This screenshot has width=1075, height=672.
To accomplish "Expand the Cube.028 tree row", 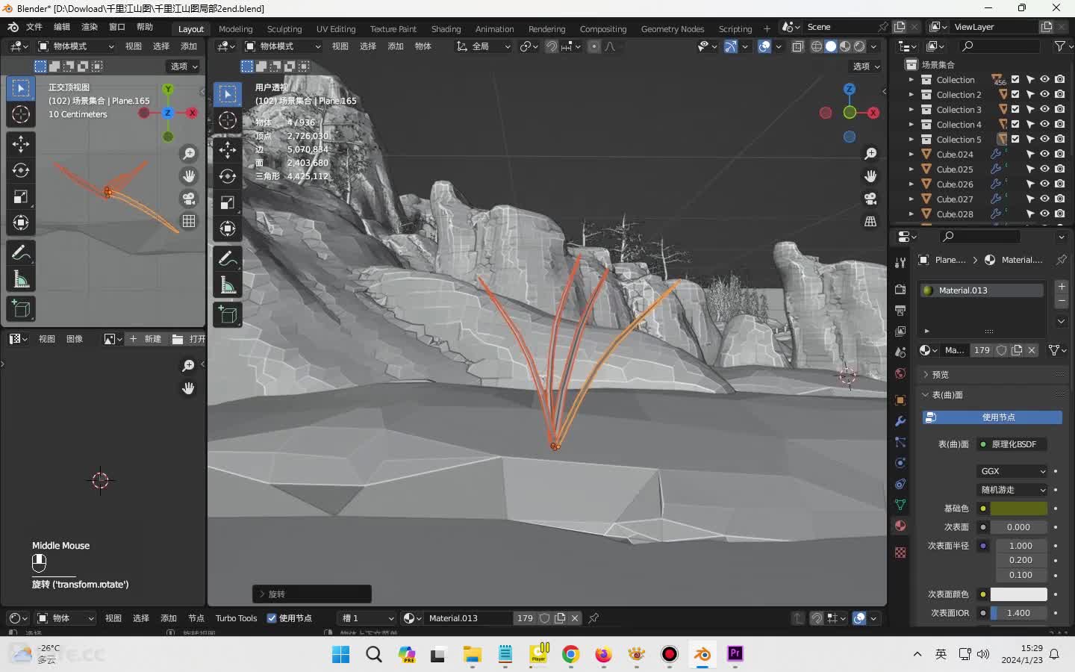I will [911, 214].
